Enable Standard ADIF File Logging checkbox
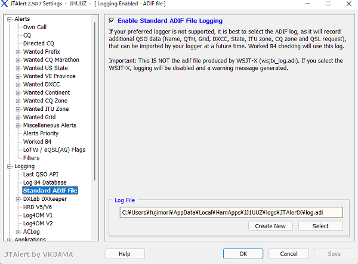 tap(112, 20)
